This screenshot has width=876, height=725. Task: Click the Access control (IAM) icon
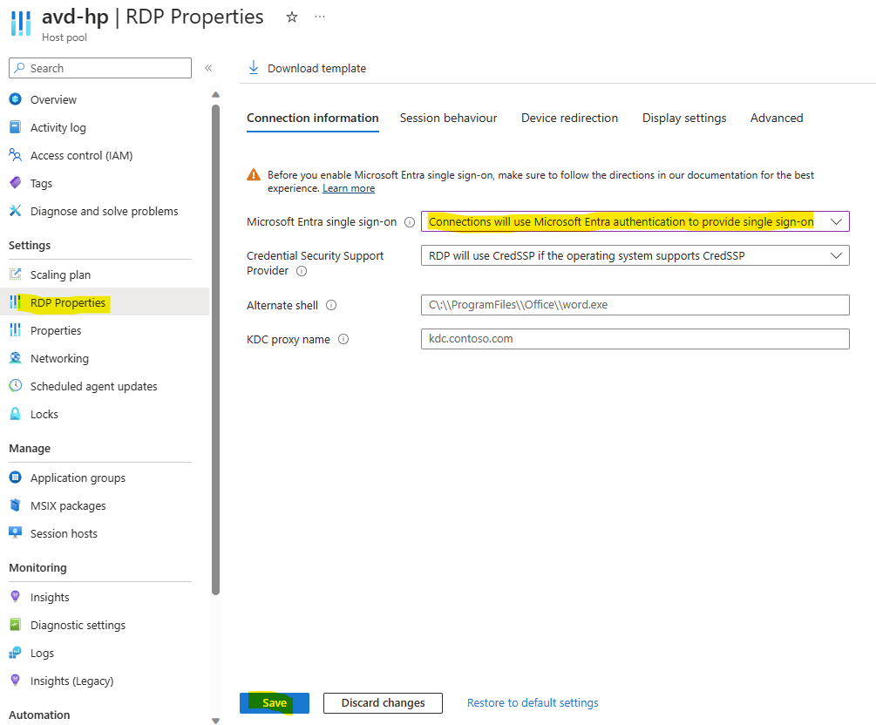point(16,155)
